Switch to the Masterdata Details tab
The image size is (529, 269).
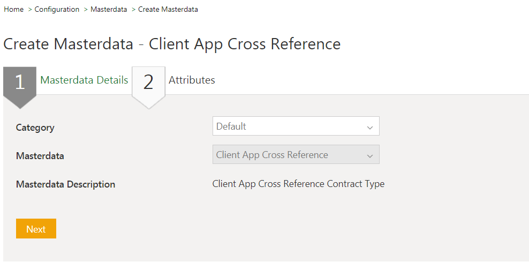pyautogui.click(x=84, y=80)
